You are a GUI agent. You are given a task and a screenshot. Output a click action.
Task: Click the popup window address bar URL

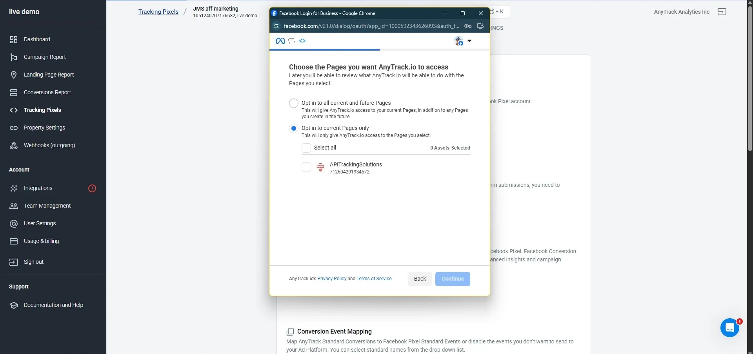(371, 26)
